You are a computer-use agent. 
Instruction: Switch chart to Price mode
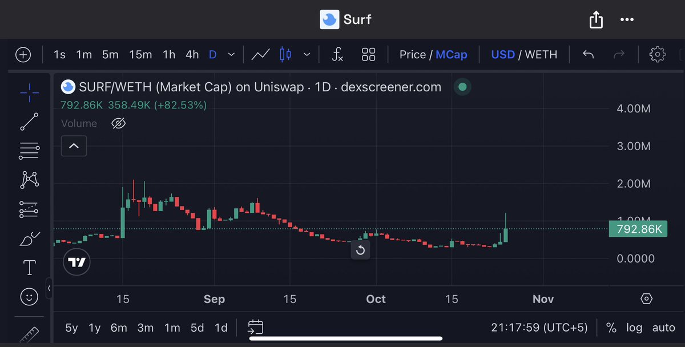coord(413,55)
